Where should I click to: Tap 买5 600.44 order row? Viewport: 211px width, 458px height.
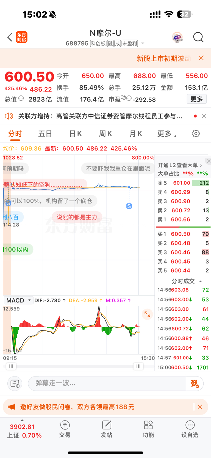click(x=183, y=271)
